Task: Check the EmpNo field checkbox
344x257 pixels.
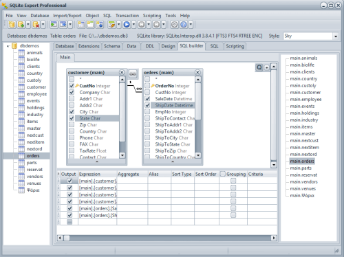Action: coord(147,111)
